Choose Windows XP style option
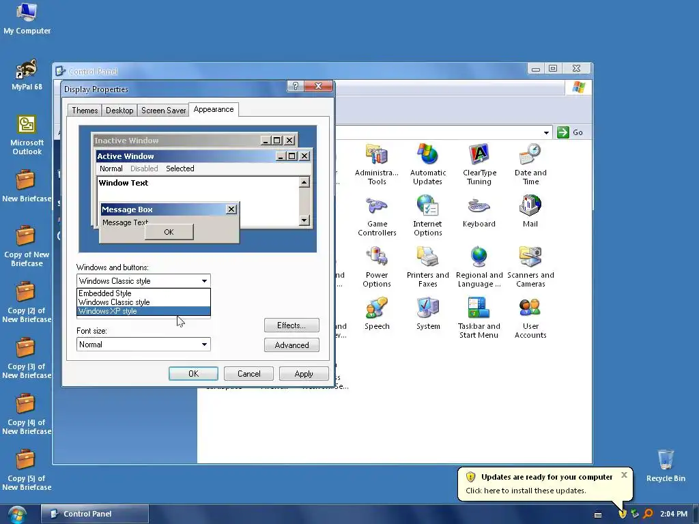 [143, 311]
